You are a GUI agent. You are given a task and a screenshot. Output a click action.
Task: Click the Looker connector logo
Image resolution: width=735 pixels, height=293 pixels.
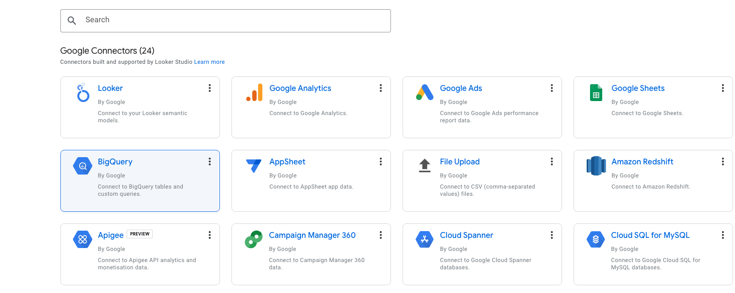click(x=83, y=92)
